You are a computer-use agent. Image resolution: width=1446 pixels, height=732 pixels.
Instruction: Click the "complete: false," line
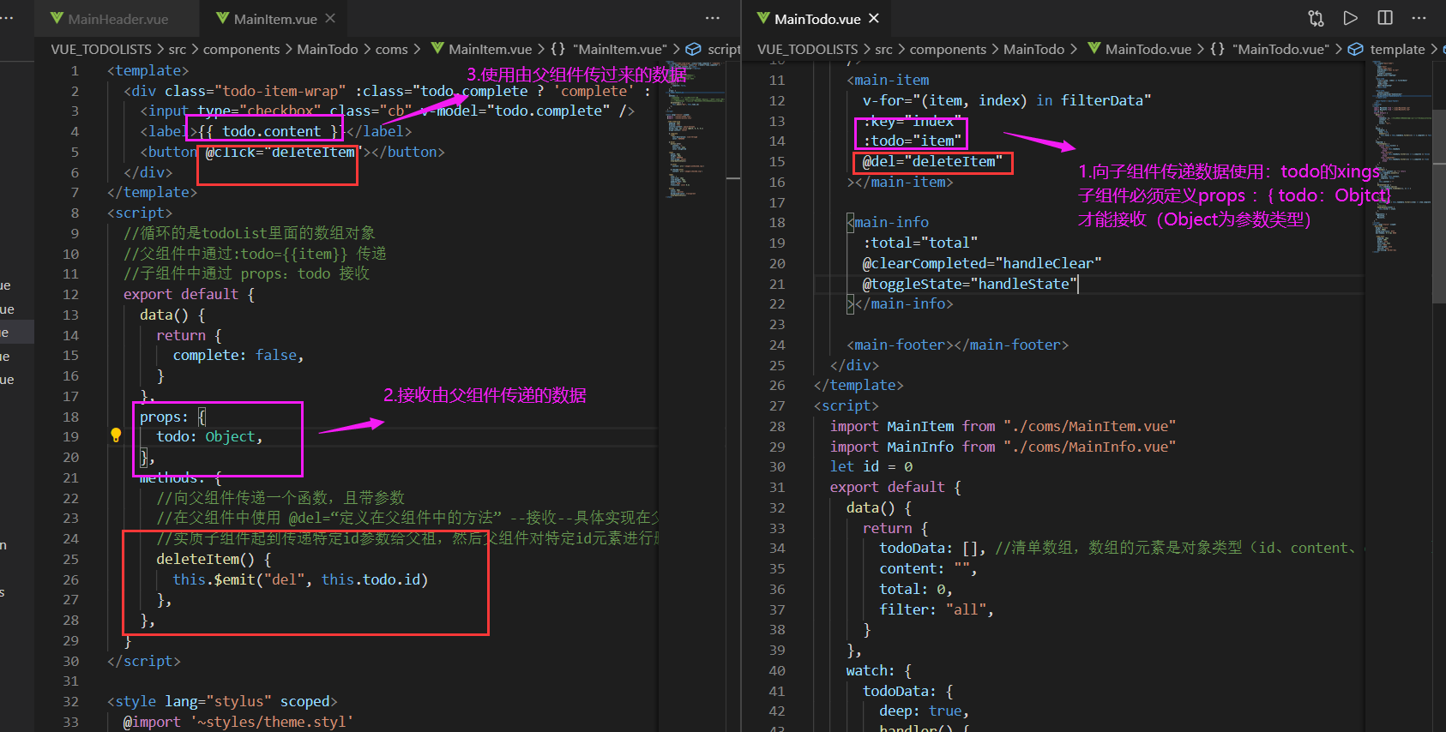(238, 355)
